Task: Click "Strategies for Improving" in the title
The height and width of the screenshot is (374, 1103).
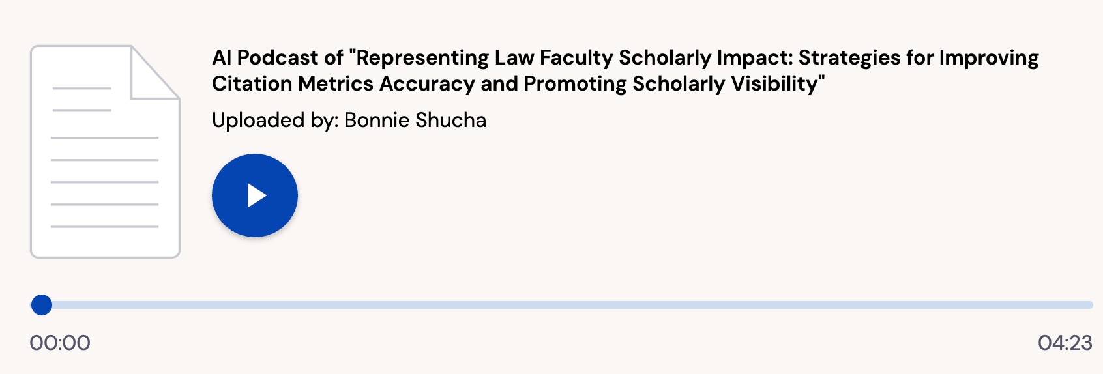Action: pos(919,58)
